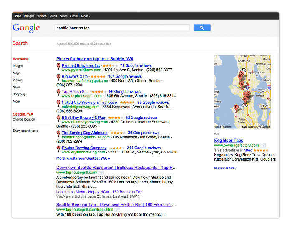Open News in the top navigation bar
The width and height of the screenshot is (292, 231).
tap(63, 16)
